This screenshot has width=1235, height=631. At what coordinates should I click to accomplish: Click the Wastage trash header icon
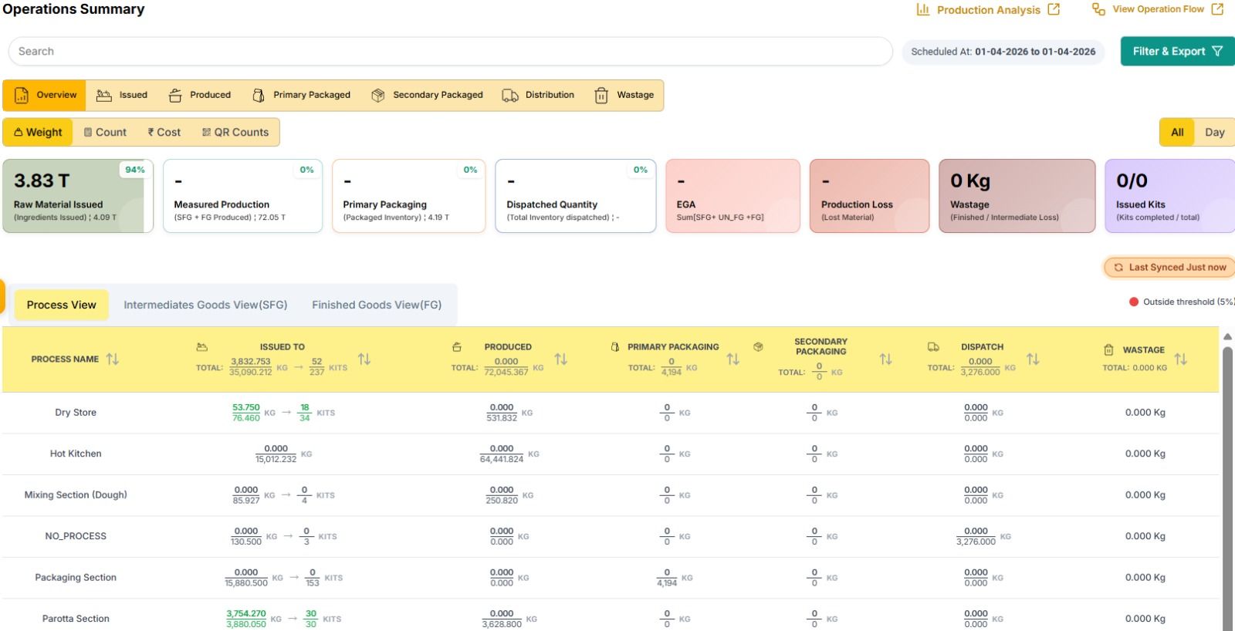tap(1108, 349)
